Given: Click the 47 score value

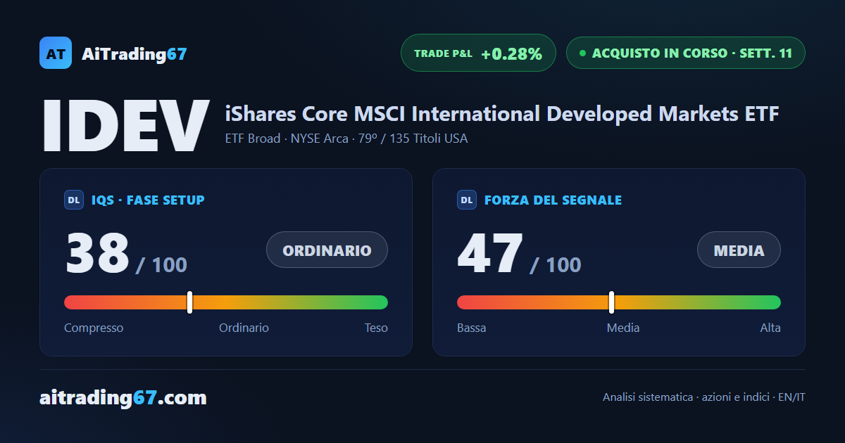Looking at the screenshot, I should click(x=490, y=252).
